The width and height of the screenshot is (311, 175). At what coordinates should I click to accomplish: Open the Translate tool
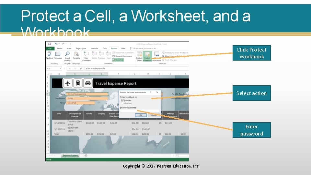click(x=76, y=55)
